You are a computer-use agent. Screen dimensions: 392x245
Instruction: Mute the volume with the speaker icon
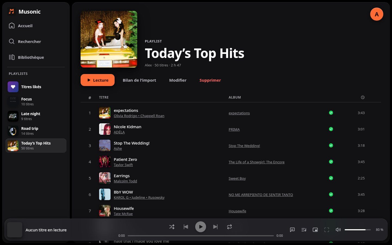tap(338, 230)
